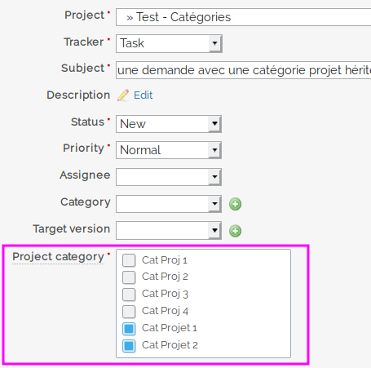This screenshot has width=371, height=368.
Task: Click the Edit description link
Action: pos(144,95)
